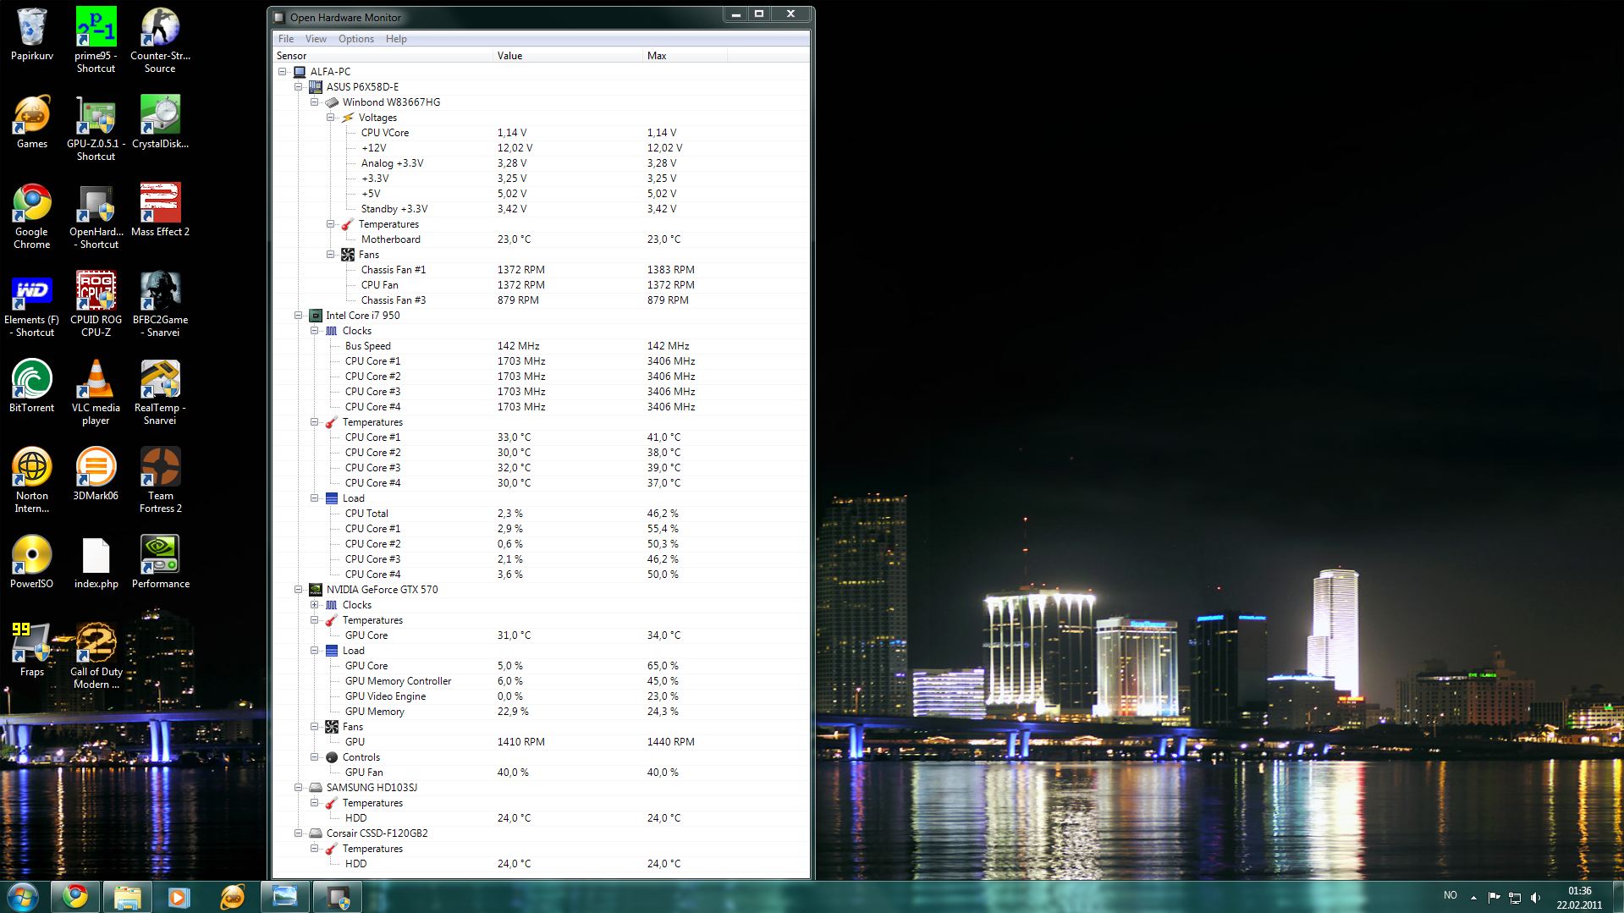
Task: Collapse the Voltages group
Action: pos(330,118)
